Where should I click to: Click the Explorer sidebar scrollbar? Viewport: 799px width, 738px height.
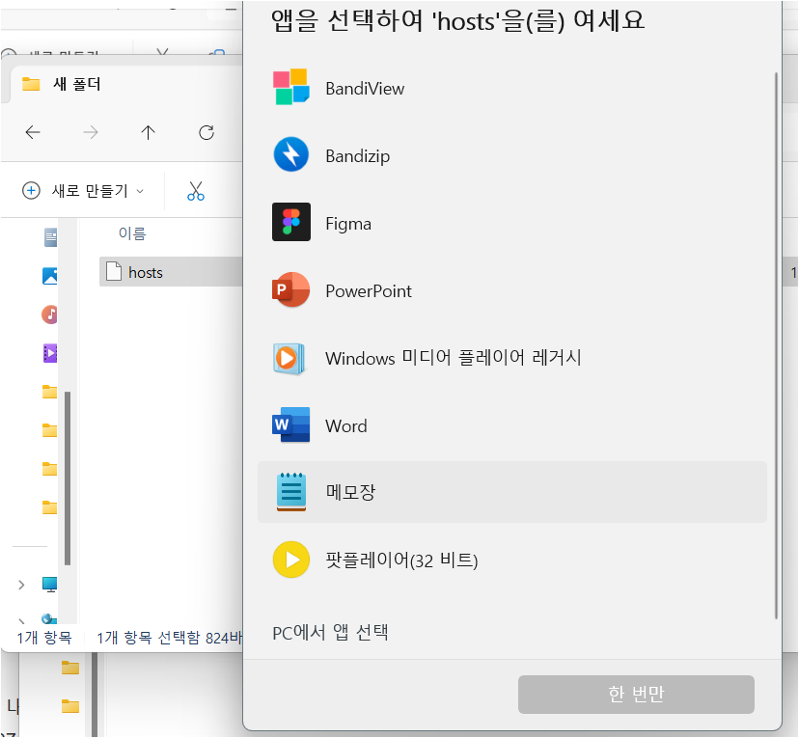pos(68,478)
